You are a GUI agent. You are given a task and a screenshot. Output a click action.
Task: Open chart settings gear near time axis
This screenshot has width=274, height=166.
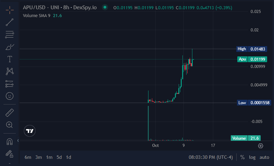coord(261,146)
